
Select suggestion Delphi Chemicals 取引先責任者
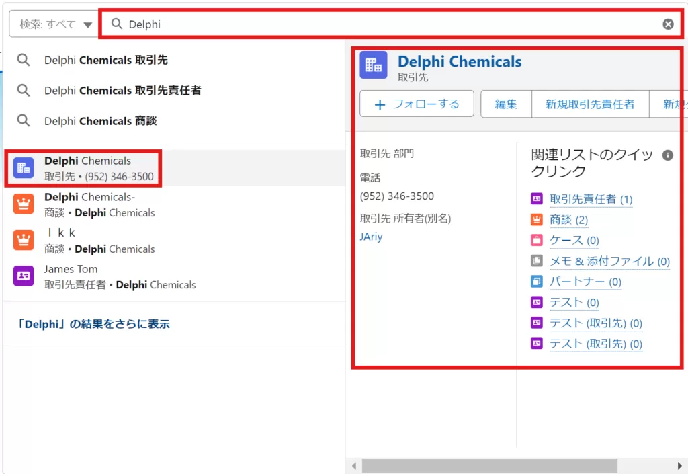coord(123,90)
